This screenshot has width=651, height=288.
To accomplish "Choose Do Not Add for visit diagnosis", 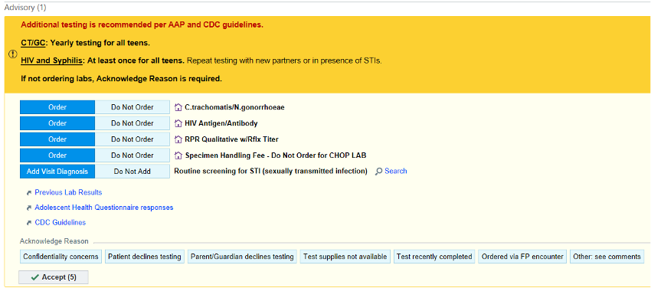I will [132, 172].
